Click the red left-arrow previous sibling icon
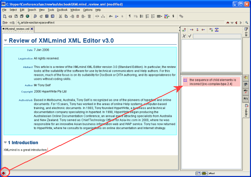The width and height of the screenshot is (251, 177). [x=236, y=23]
